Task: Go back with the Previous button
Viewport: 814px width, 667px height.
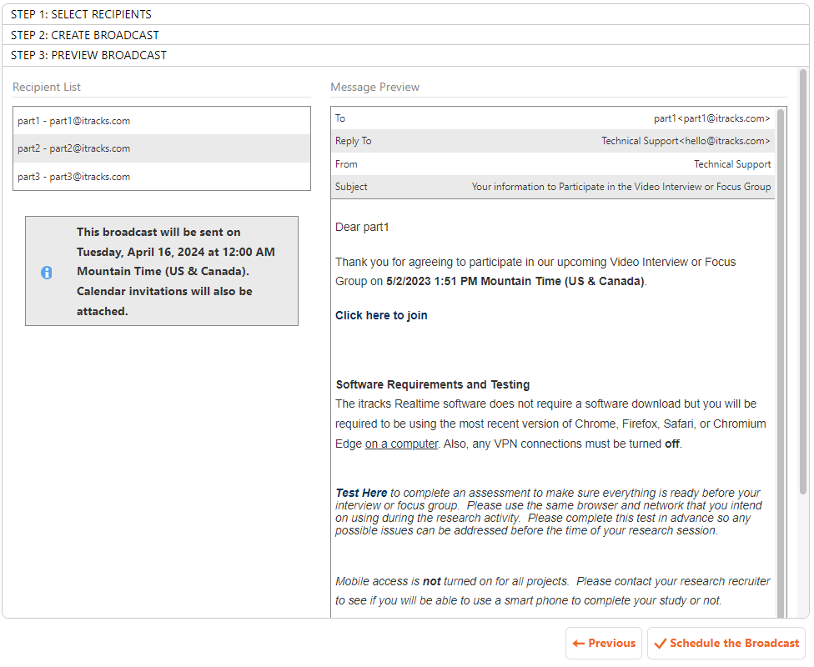Action: 603,644
